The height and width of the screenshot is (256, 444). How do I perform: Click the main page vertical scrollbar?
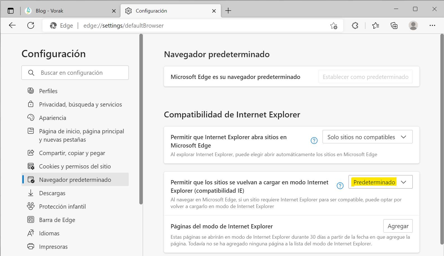tap(442, 139)
